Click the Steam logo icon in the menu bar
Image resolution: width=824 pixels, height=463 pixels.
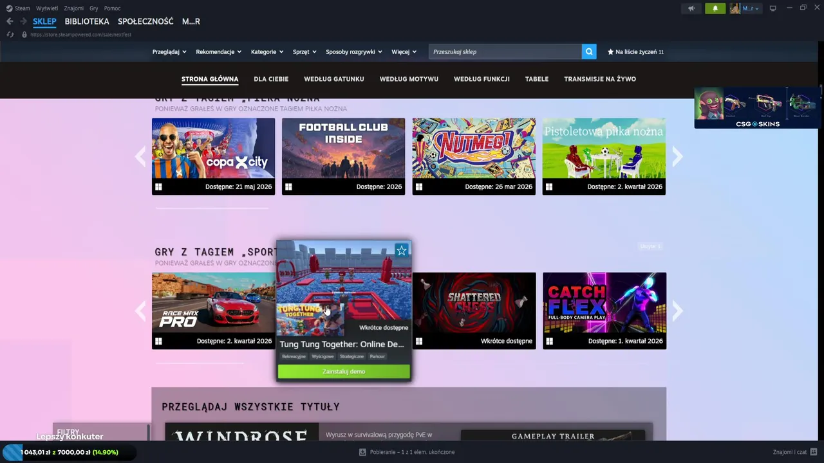[9, 8]
